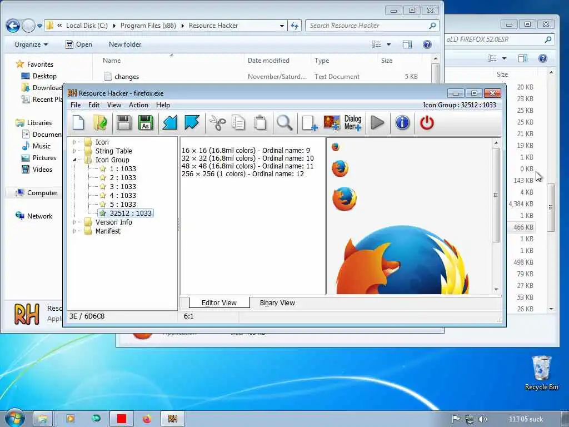
Task: Click the Dialog Menu insert toolbar icon
Action: point(353,123)
